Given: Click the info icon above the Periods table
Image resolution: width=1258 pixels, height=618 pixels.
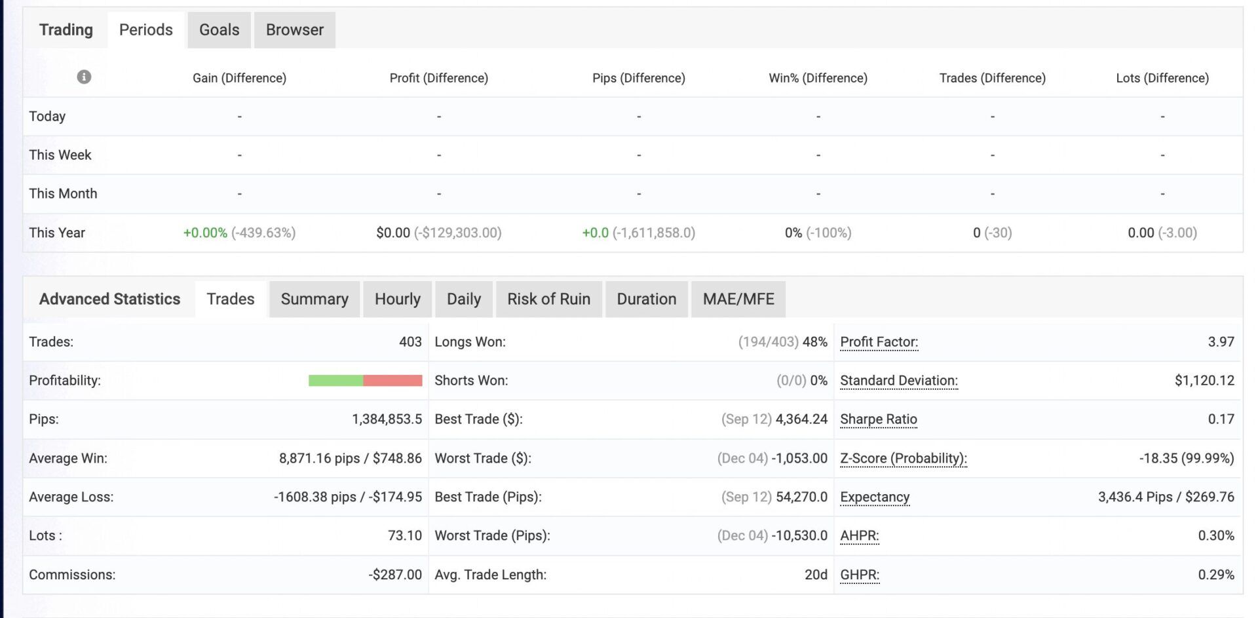Looking at the screenshot, I should (x=83, y=77).
